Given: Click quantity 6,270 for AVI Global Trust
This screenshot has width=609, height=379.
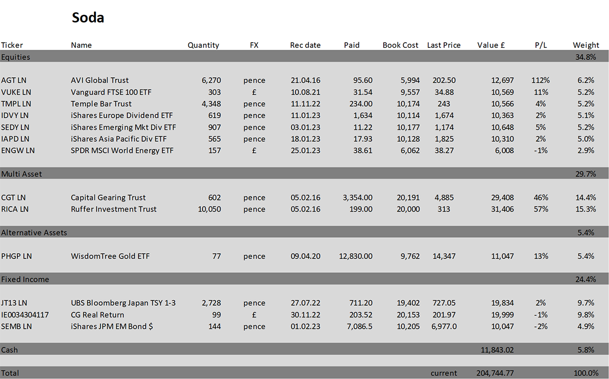Looking at the screenshot, I should tap(211, 80).
